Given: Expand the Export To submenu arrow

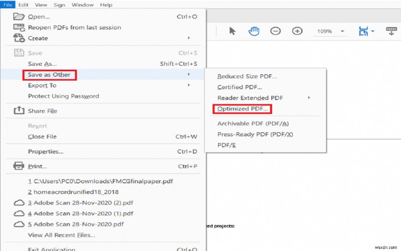Looking at the screenshot, I should pos(189,85).
